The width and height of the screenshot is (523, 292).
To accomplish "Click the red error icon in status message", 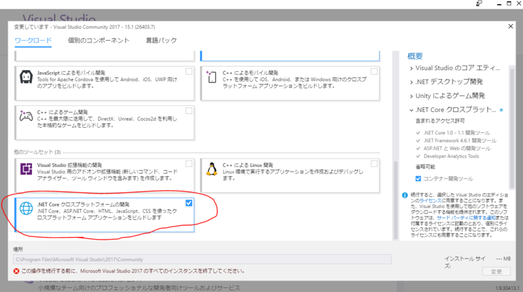I will point(16,271).
